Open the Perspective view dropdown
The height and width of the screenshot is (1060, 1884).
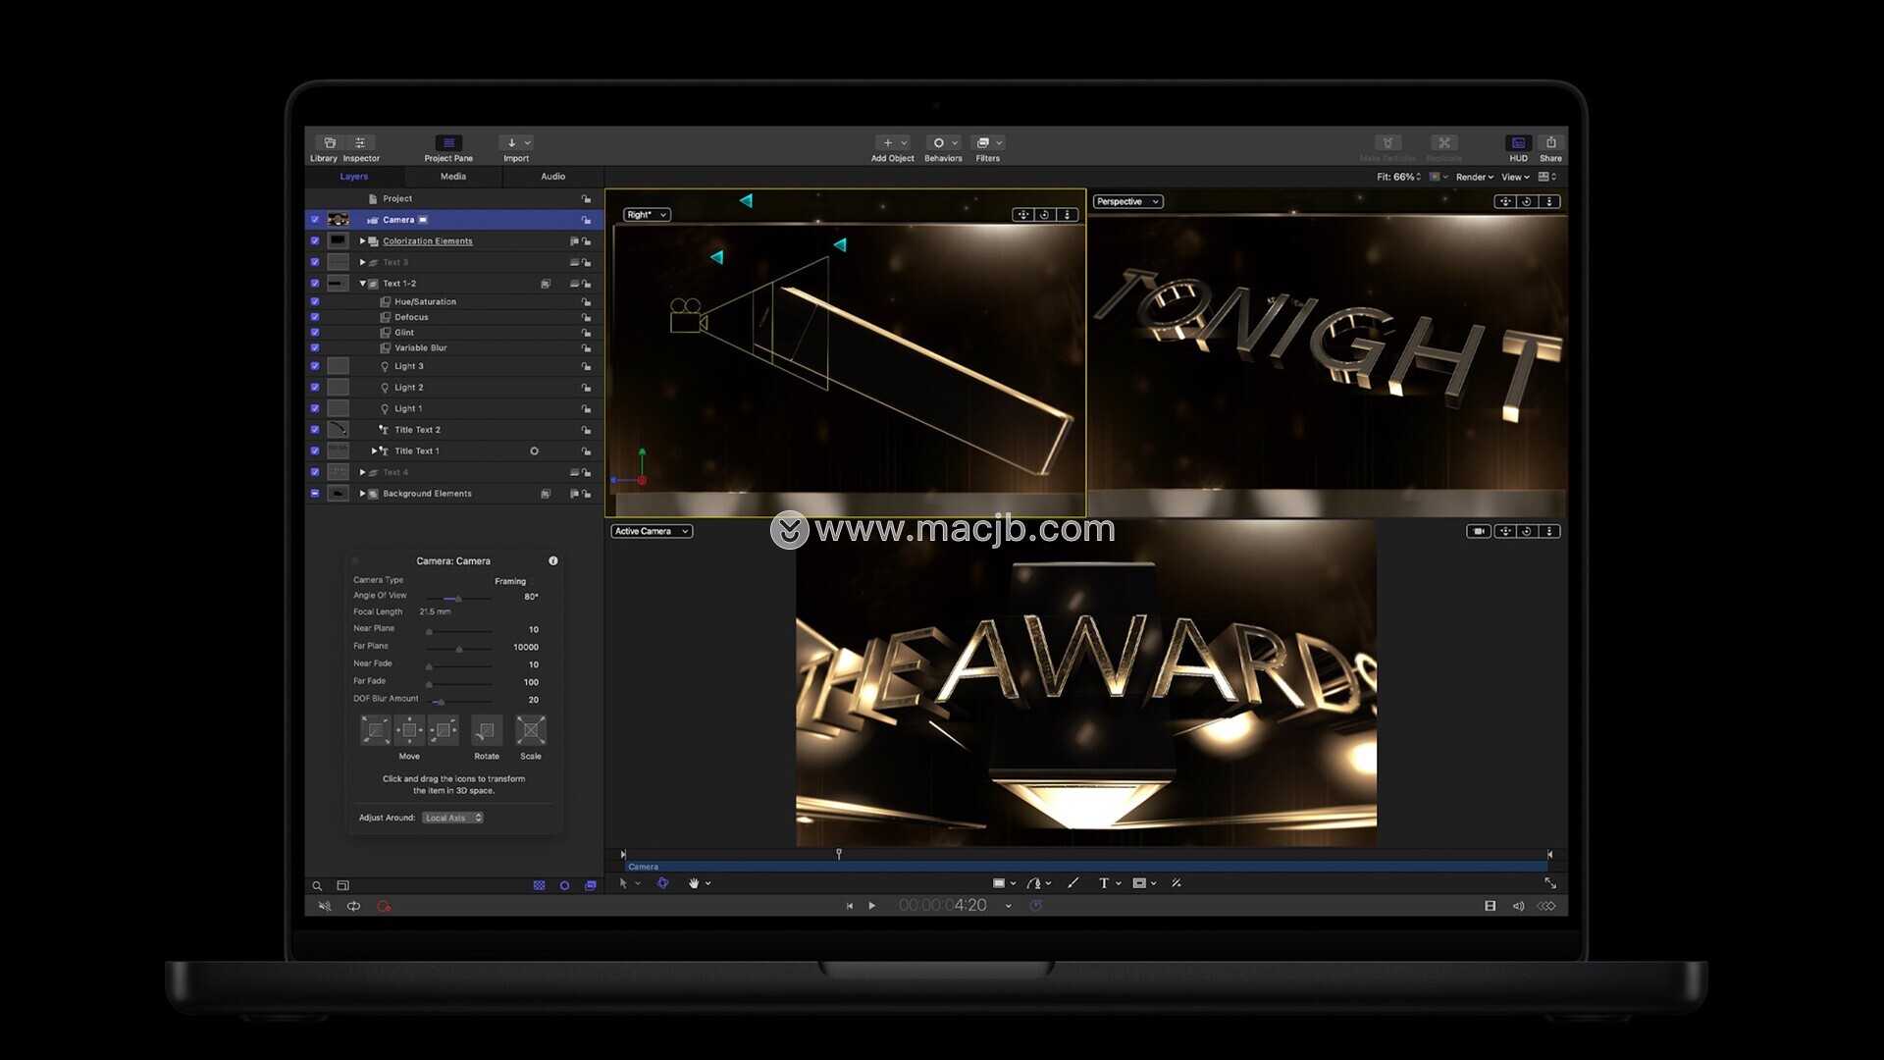click(x=1127, y=201)
